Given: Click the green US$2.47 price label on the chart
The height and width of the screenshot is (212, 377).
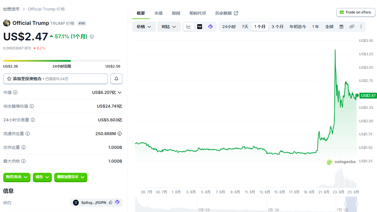Looking at the screenshot, I should click(x=368, y=95).
